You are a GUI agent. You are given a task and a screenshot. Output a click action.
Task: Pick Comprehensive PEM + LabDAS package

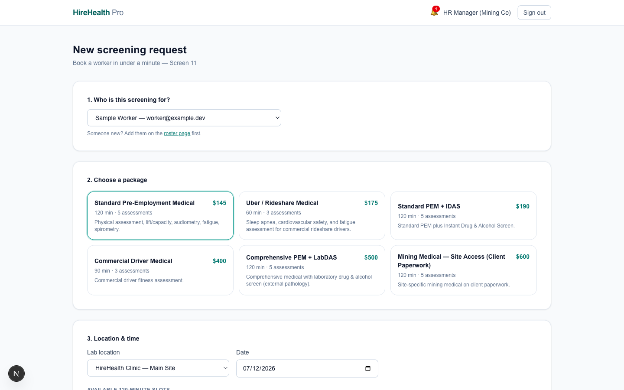pyautogui.click(x=312, y=270)
